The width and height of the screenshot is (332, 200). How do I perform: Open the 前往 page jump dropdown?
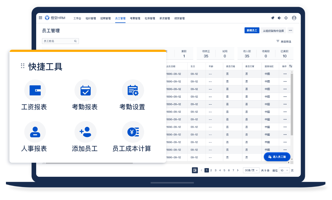pos(284,170)
